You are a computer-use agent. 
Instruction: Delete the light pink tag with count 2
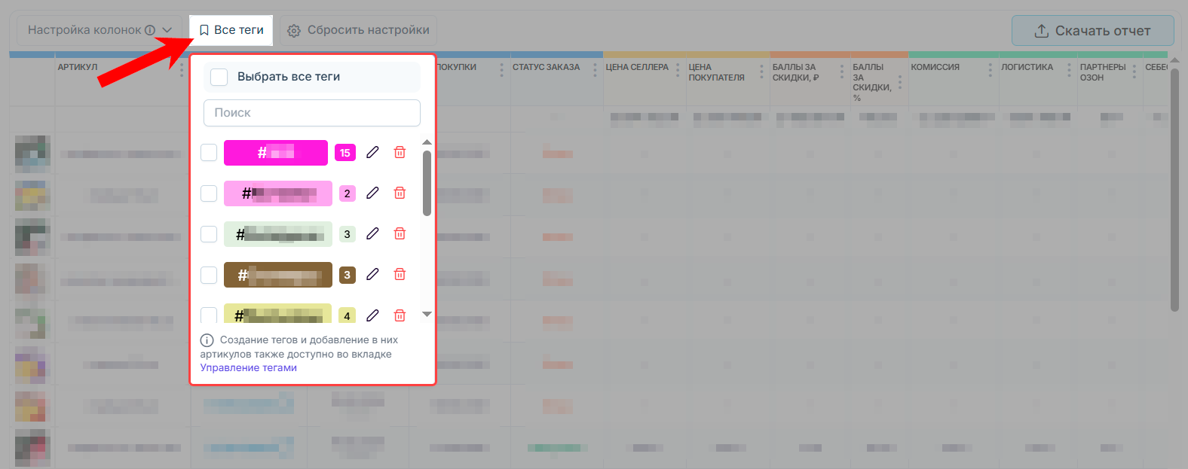click(x=400, y=193)
